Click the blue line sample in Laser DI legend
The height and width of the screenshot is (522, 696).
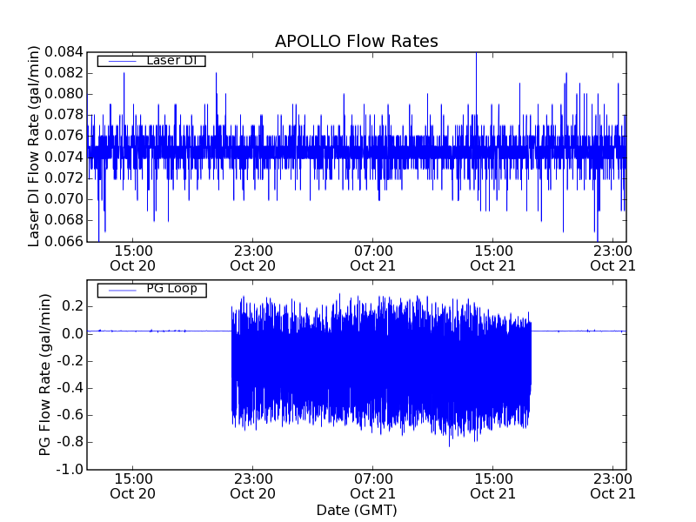122,61
